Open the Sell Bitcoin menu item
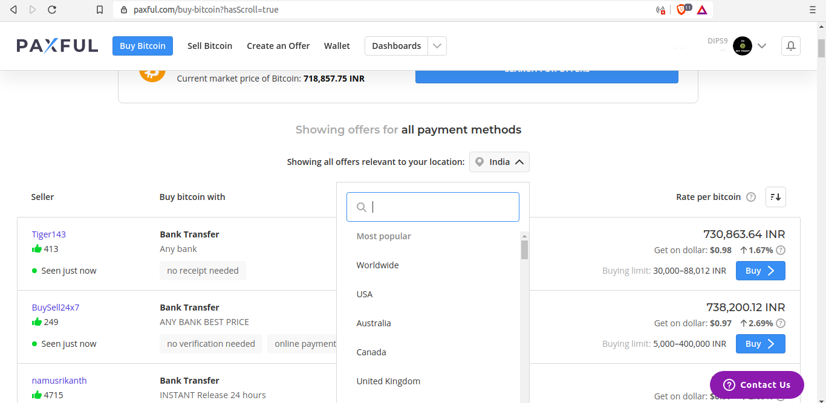This screenshot has height=403, width=826. 210,46
